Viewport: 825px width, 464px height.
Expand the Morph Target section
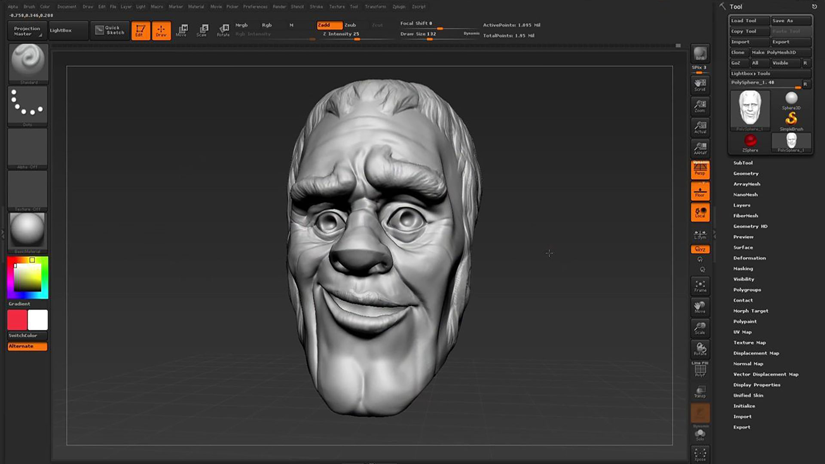click(751, 311)
